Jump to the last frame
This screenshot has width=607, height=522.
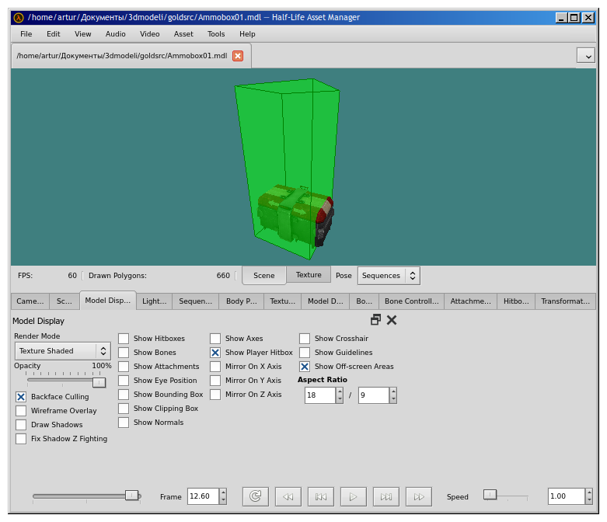click(386, 496)
